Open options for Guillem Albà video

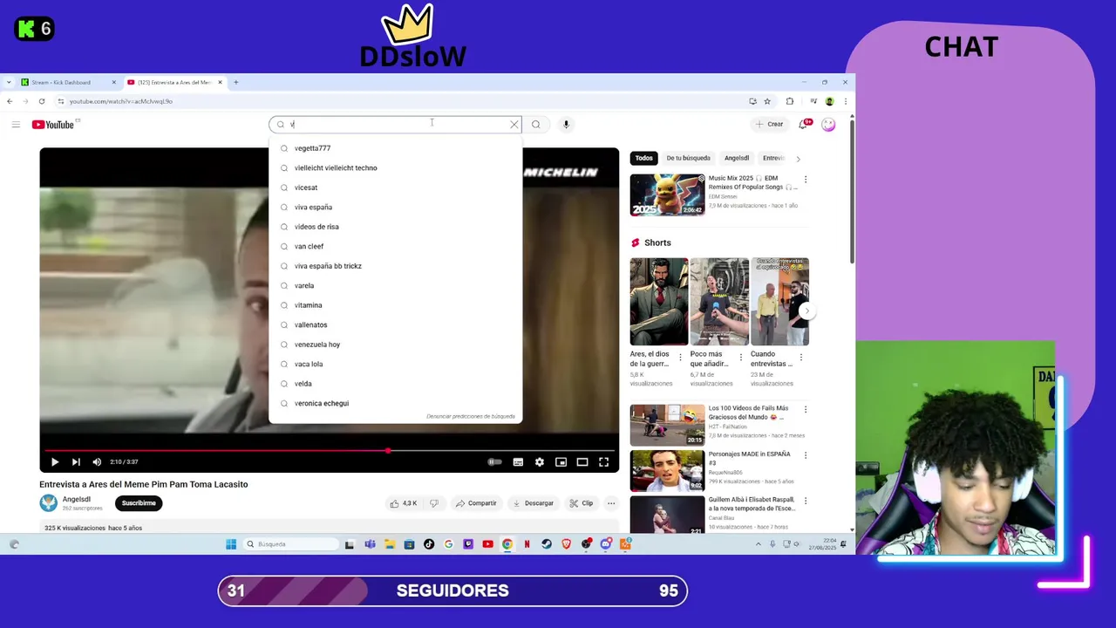pyautogui.click(x=805, y=501)
